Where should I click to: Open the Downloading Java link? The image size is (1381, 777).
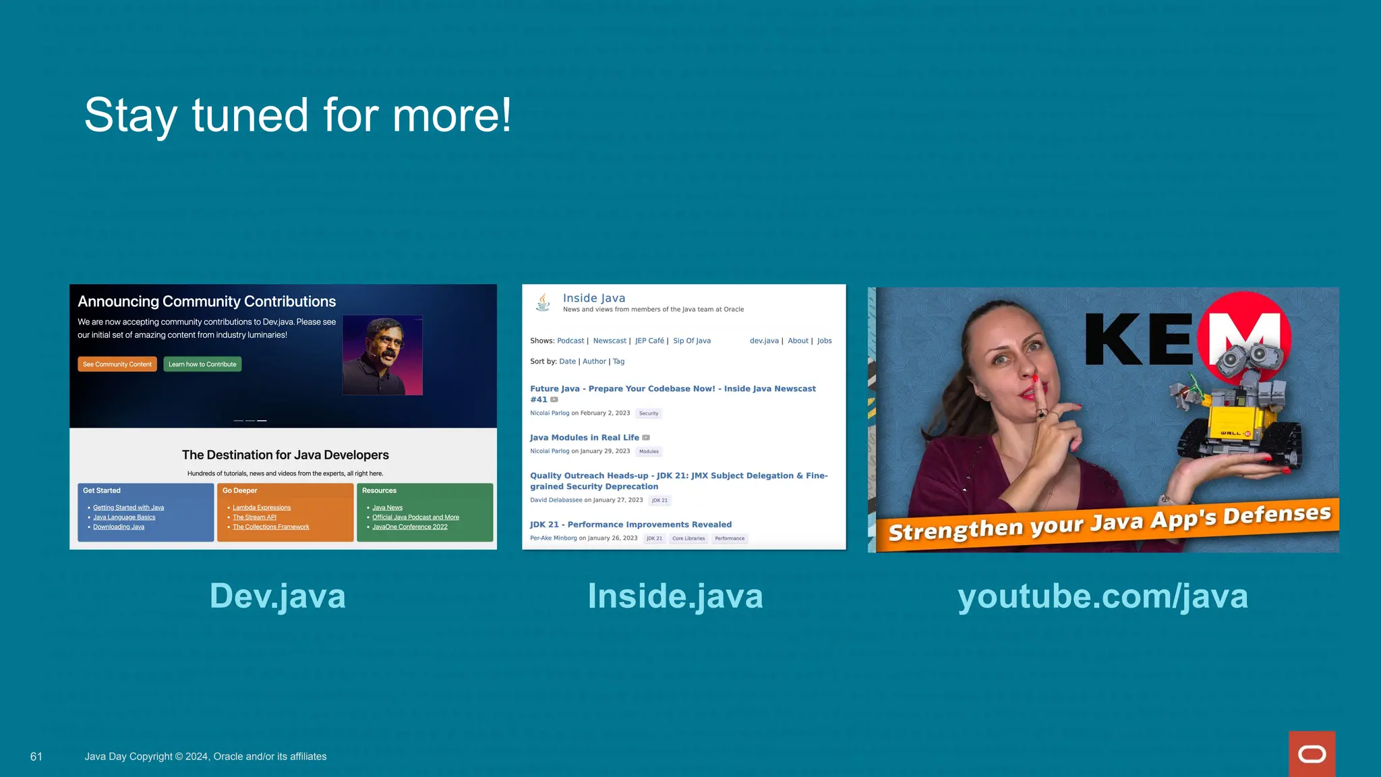point(119,527)
